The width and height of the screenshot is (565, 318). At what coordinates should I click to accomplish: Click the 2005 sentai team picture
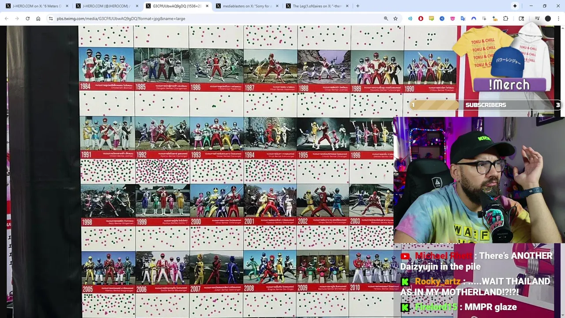[109, 269]
